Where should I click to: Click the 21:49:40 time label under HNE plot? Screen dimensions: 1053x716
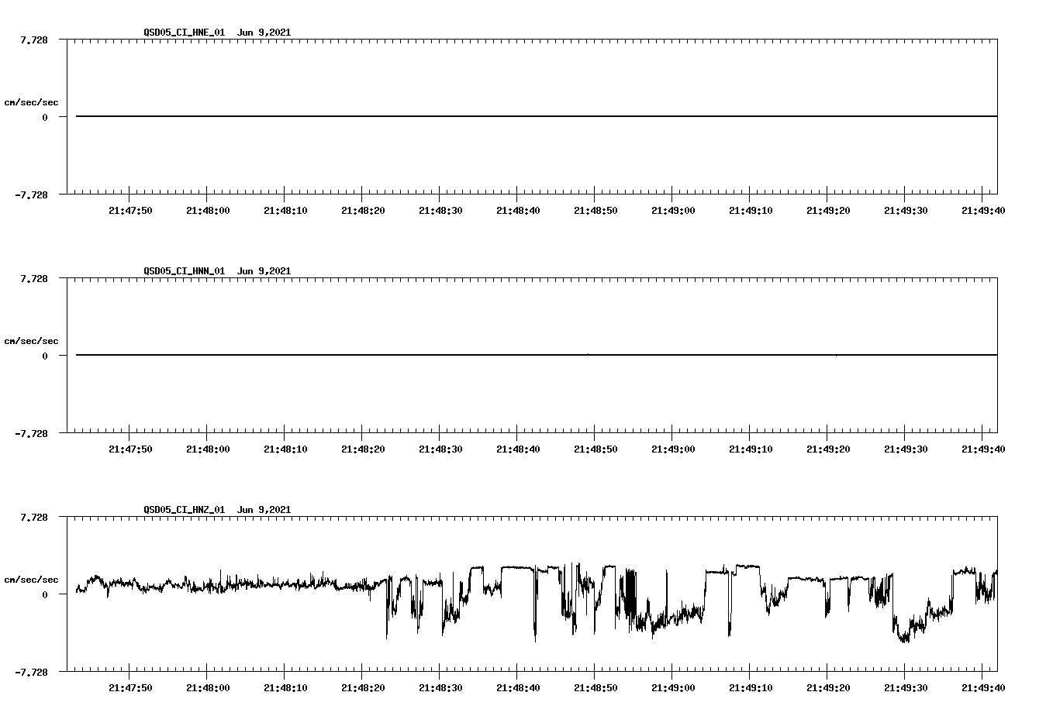[983, 211]
